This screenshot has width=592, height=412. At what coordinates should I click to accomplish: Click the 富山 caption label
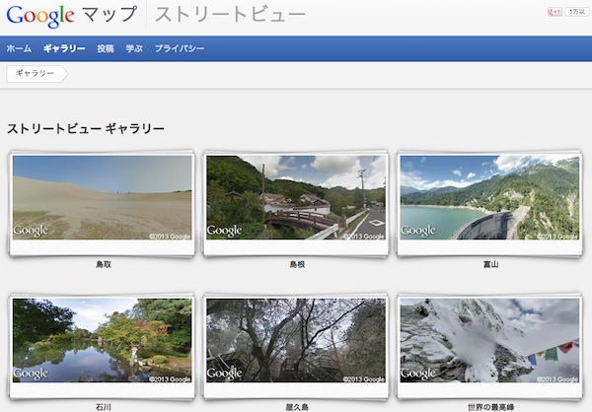coord(490,265)
